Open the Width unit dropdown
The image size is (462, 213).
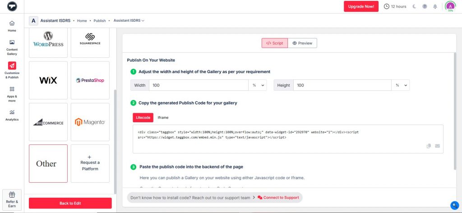[x=258, y=85]
